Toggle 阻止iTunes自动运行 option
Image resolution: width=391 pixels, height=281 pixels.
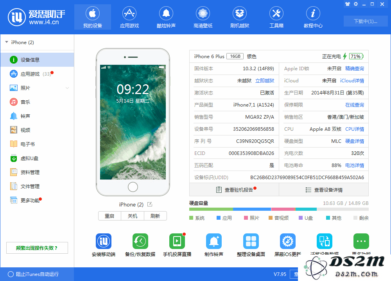11,274
